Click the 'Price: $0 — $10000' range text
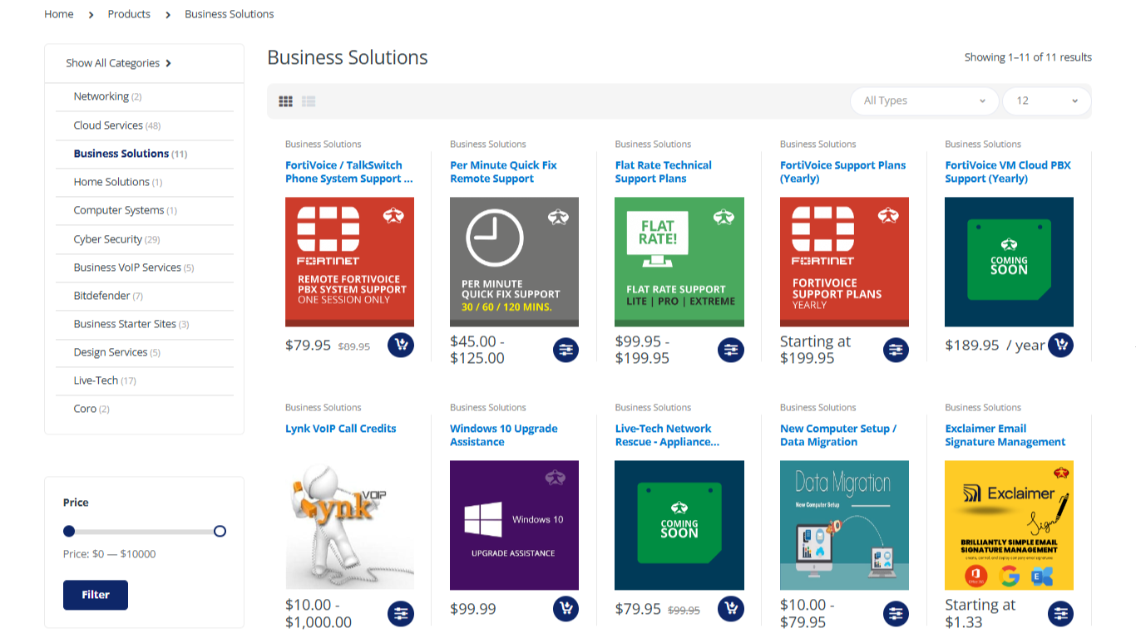 pyautogui.click(x=110, y=554)
